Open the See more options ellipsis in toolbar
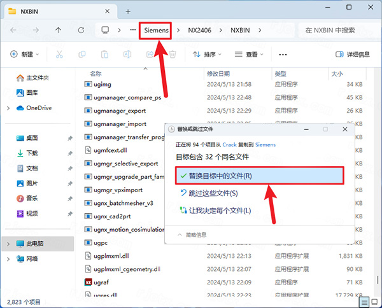The width and height of the screenshot is (382, 308). click(283, 55)
